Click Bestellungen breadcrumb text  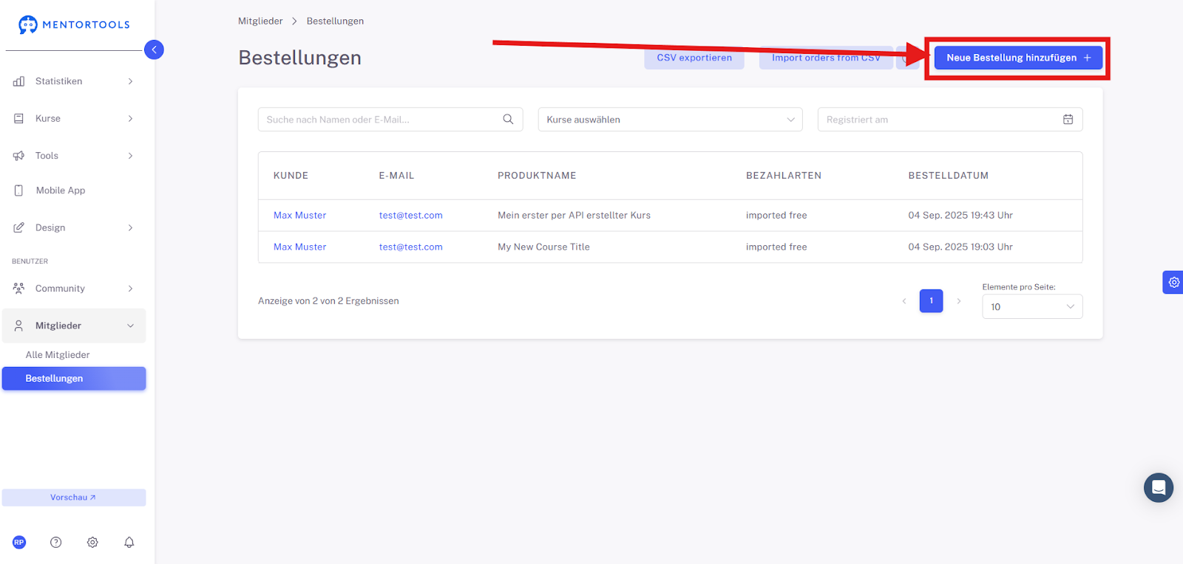(335, 21)
